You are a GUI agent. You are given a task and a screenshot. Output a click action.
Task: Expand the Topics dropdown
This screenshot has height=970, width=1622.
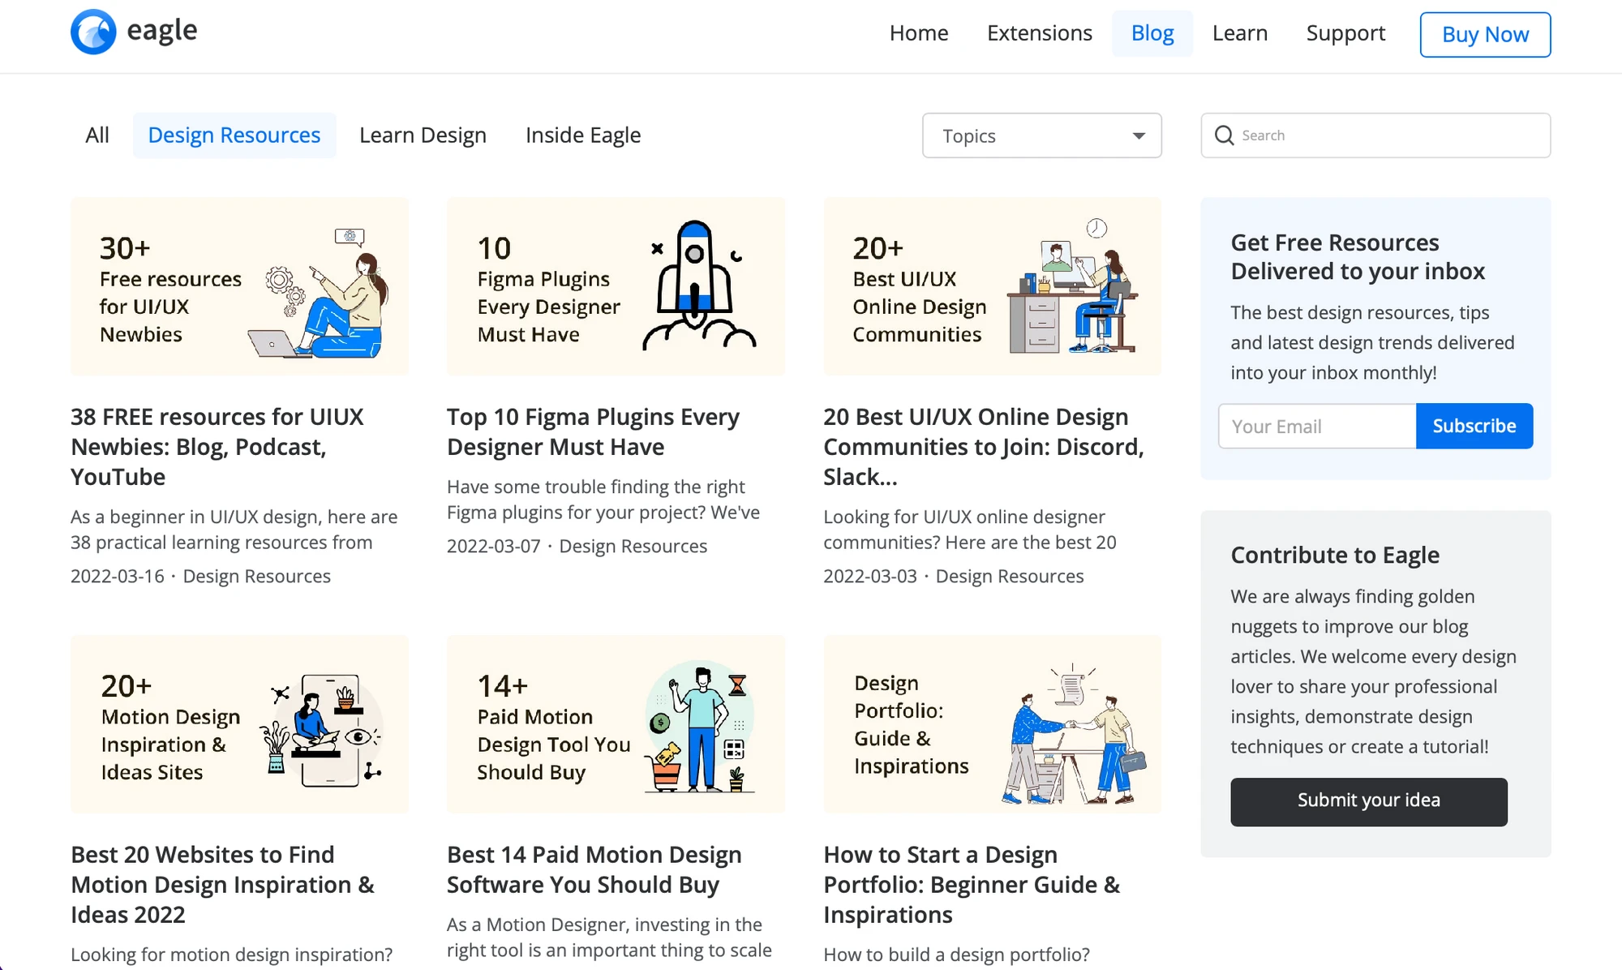(1041, 135)
